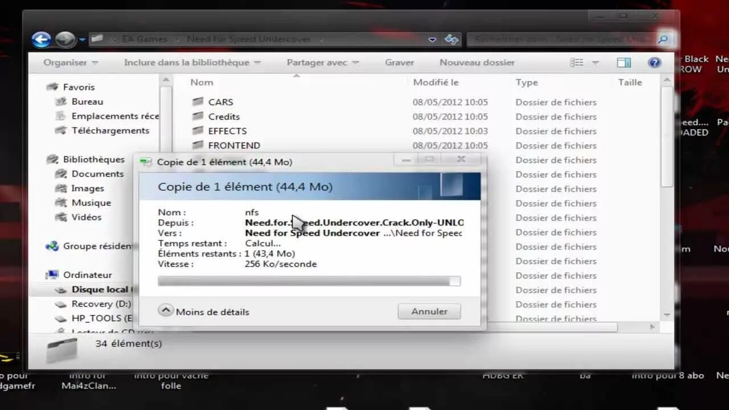The image size is (729, 410).
Task: Select the FRONTEND folder
Action: point(234,146)
